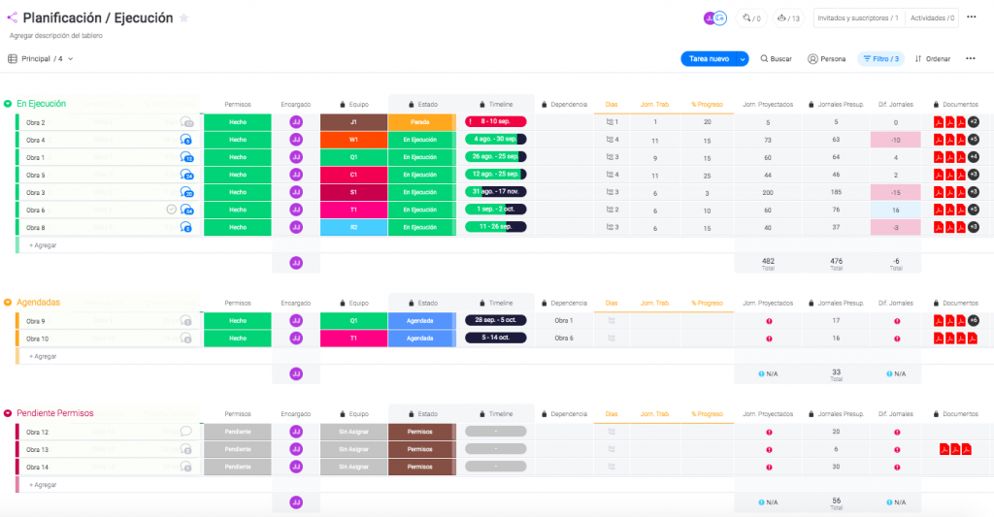Viewport: 994px width, 517px height.
Task: Click the JJ avatar in the Obra 5 row
Action: [296, 175]
